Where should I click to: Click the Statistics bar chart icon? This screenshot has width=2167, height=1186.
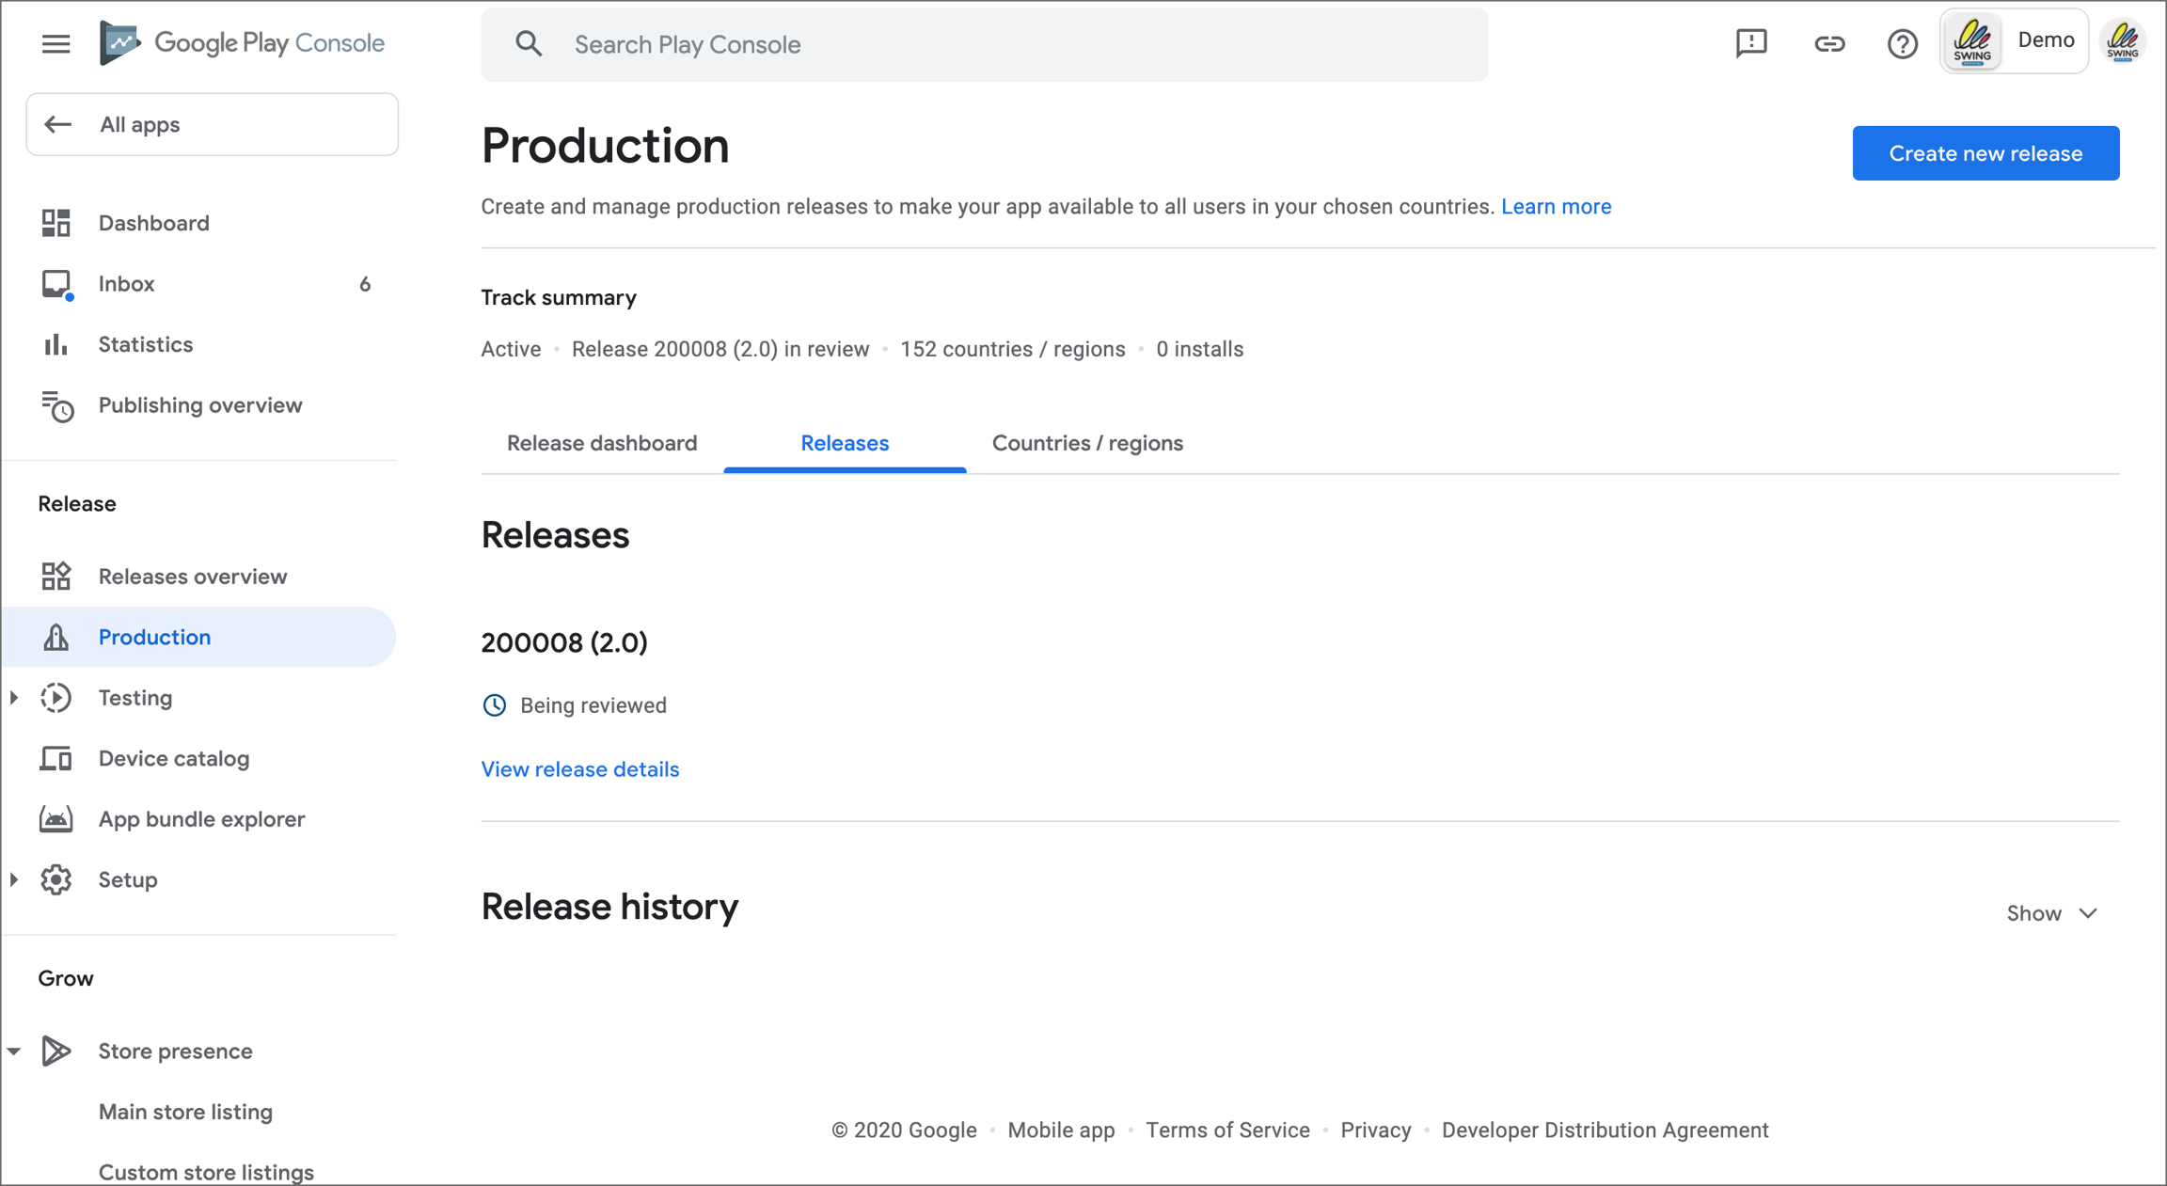pyautogui.click(x=55, y=344)
